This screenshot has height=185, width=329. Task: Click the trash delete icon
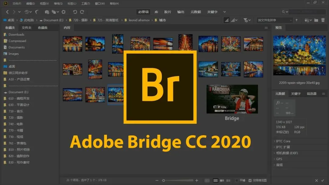323,20
